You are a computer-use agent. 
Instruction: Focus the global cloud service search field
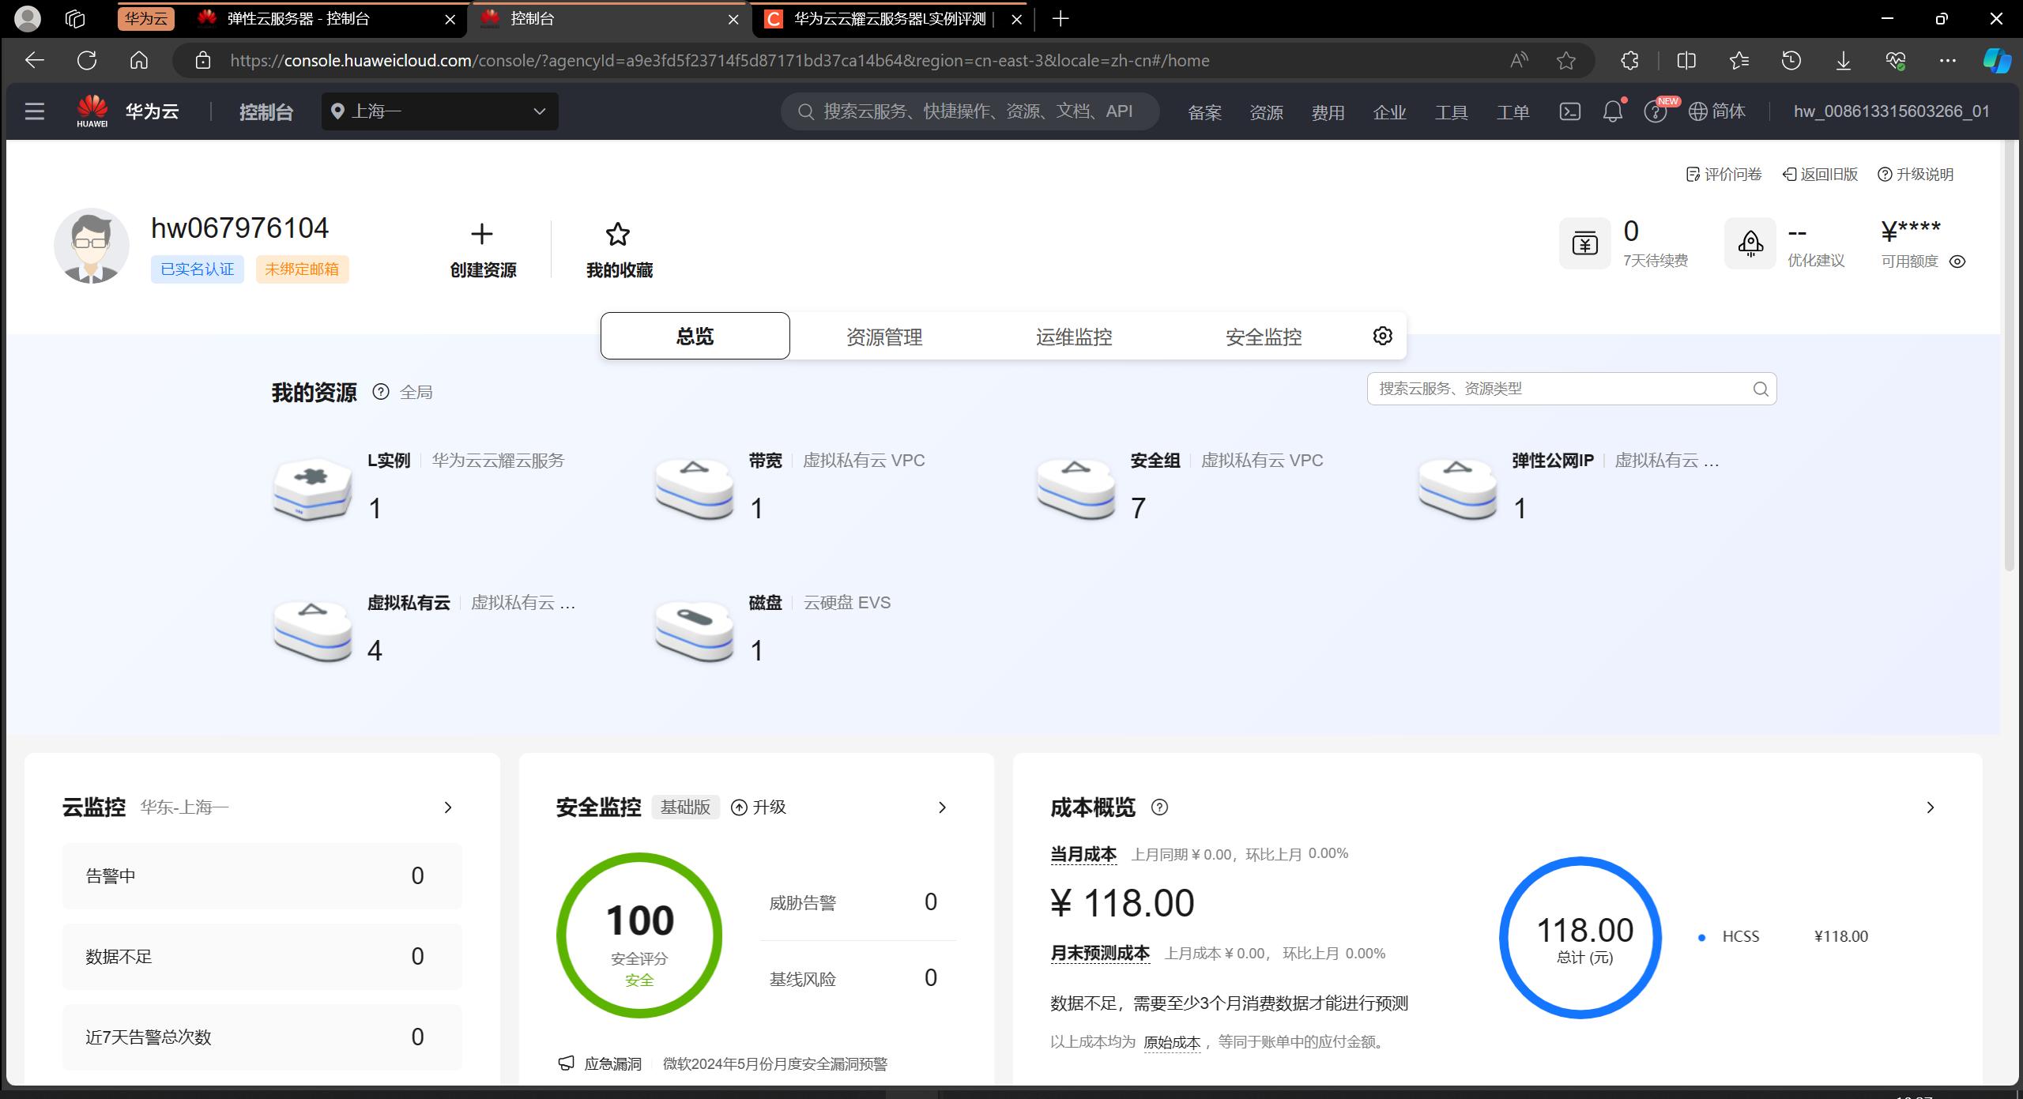(970, 111)
